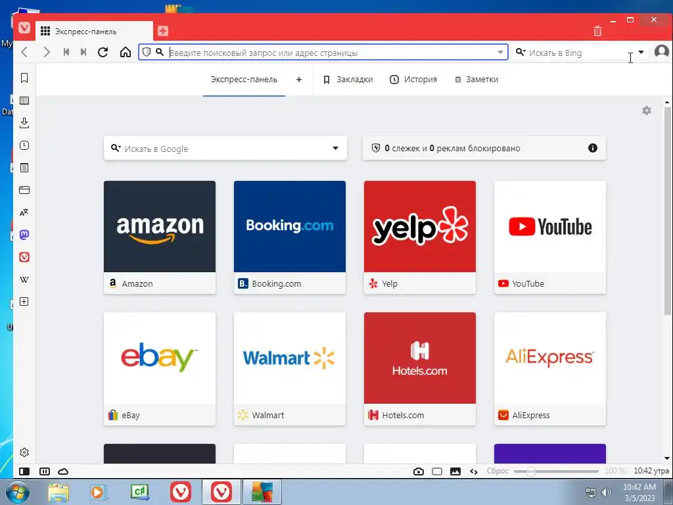This screenshot has height=505, width=673.
Task: Switch to История tab
Action: point(413,80)
